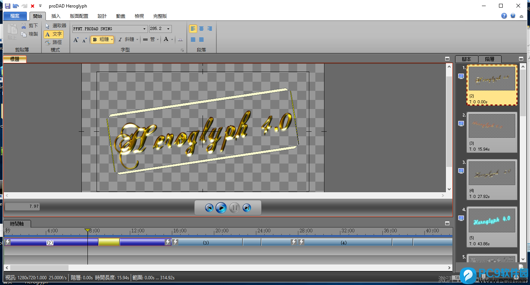
Task: Click the skip to end playback button
Action: (247, 207)
